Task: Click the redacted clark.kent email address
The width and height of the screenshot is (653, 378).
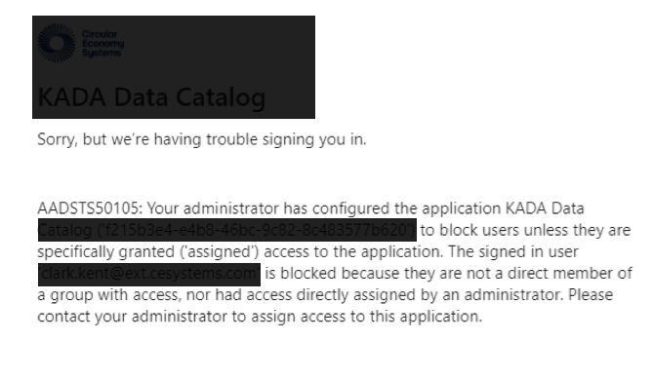Action: tap(149, 275)
